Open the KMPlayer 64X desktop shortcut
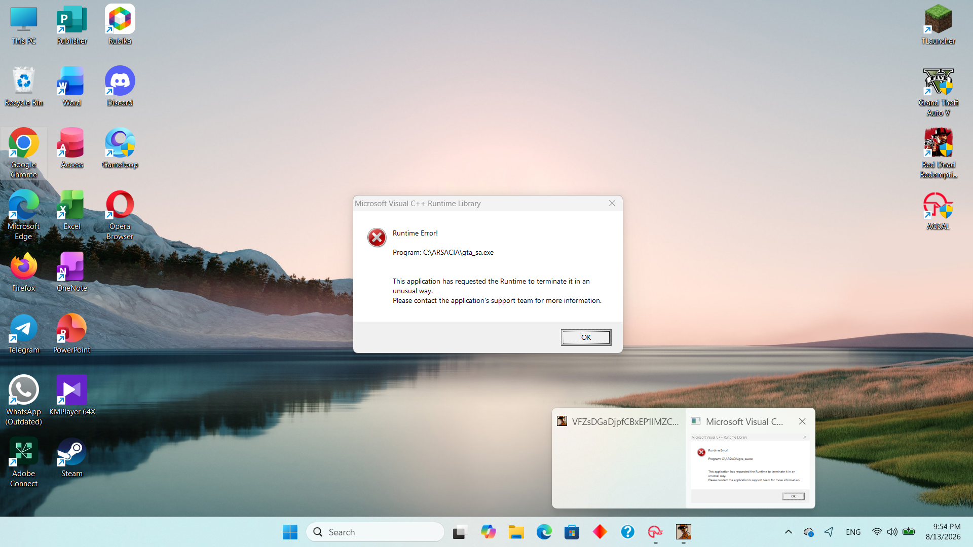Screen dimensions: 973x547 click(x=71, y=396)
